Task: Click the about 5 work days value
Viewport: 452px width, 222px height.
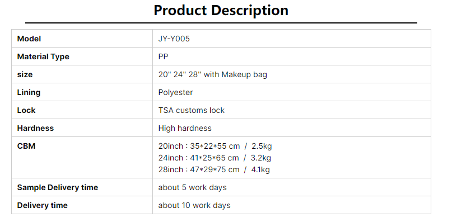Action: tap(192, 187)
